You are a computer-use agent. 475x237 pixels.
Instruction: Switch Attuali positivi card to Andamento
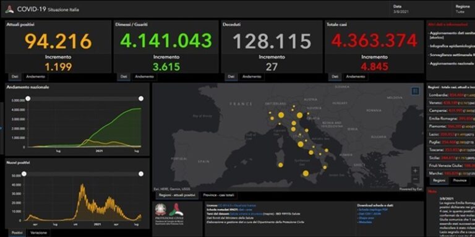click(35, 77)
